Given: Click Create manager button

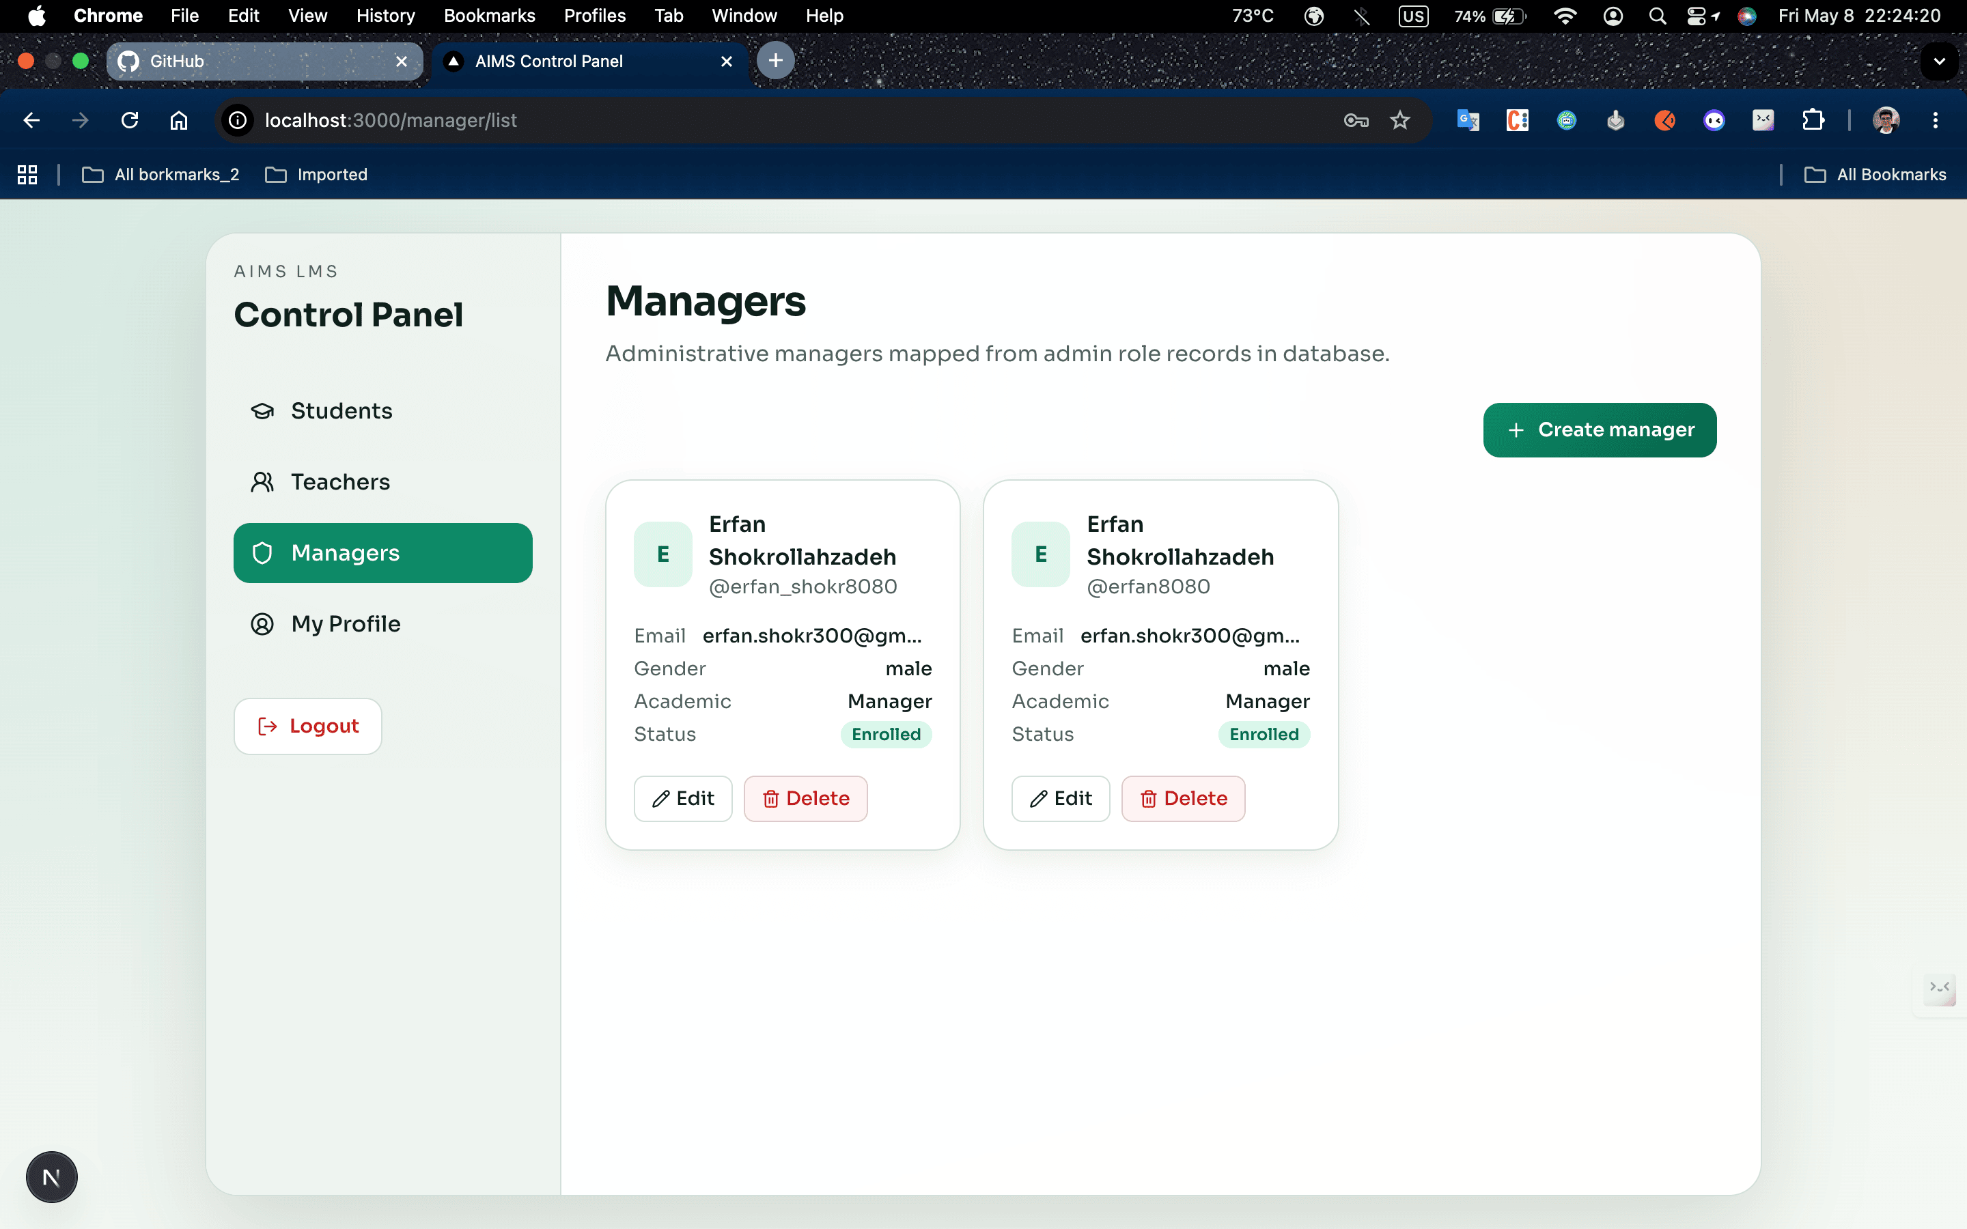Looking at the screenshot, I should [x=1599, y=429].
